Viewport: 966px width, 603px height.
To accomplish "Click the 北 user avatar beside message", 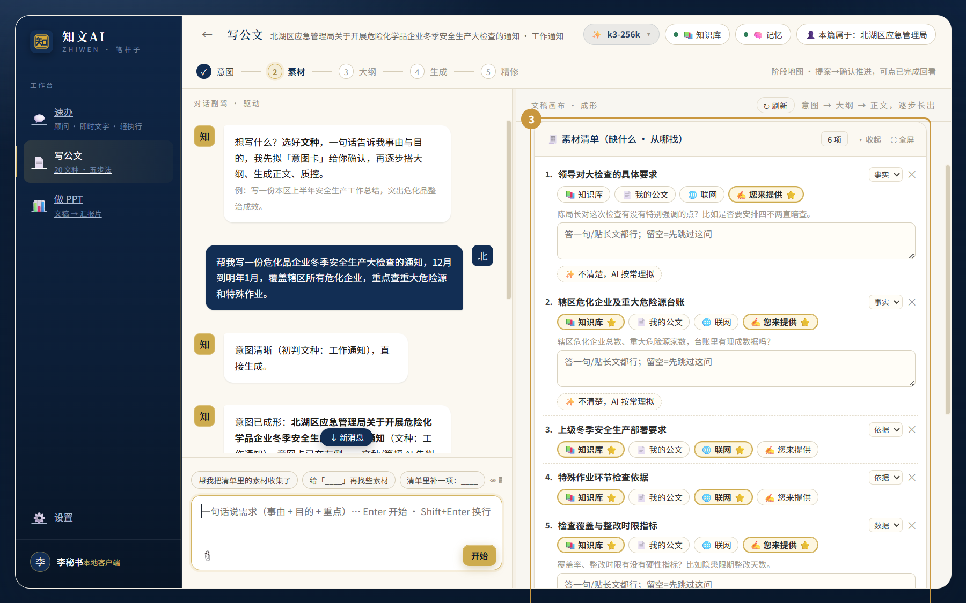I will tap(482, 256).
